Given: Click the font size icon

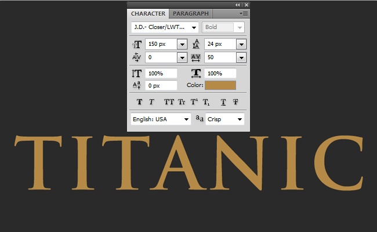Looking at the screenshot, I should pos(137,44).
